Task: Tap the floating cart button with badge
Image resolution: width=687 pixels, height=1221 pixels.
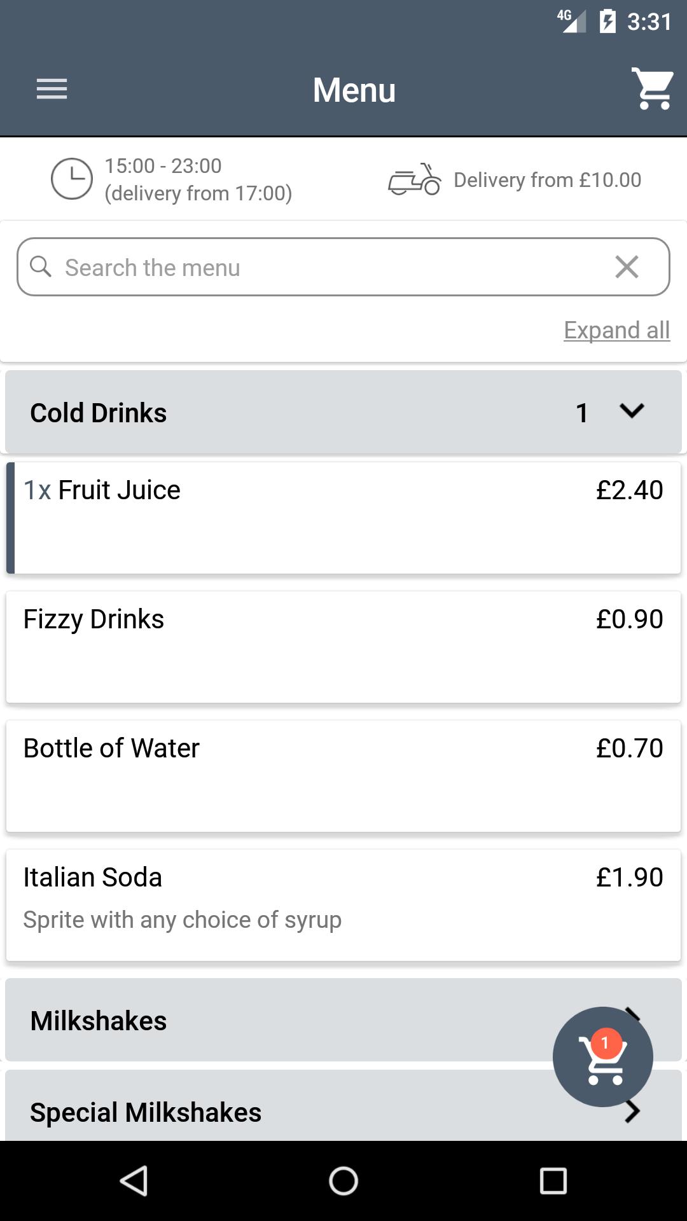Action: point(602,1056)
